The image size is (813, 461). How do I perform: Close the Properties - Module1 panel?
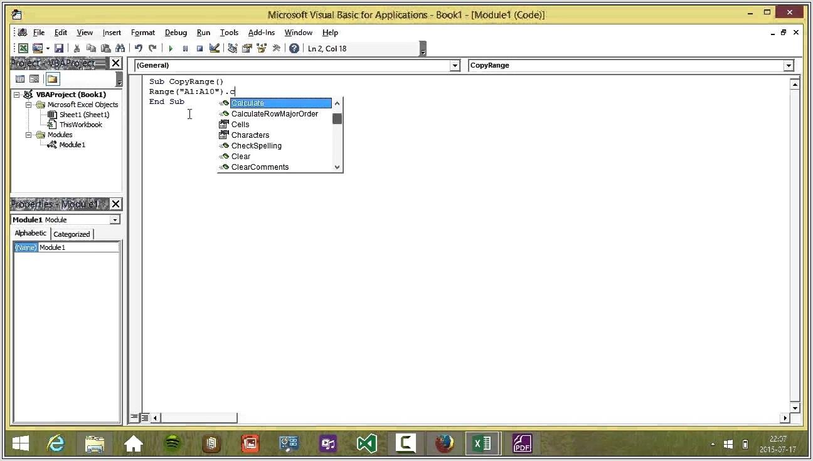(116, 204)
